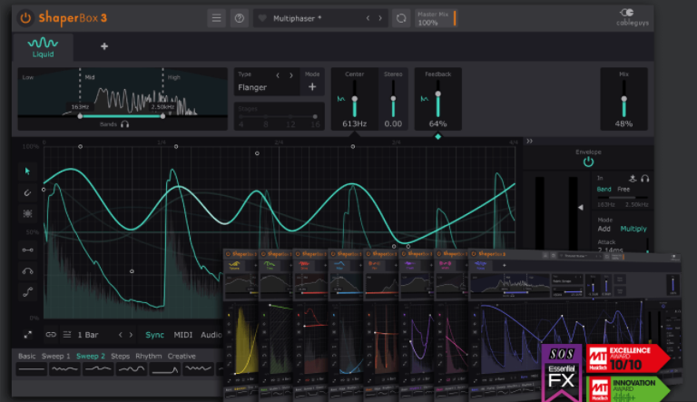Open the hamburger main menu
Image resolution: width=697 pixels, height=402 pixels.
217,18
